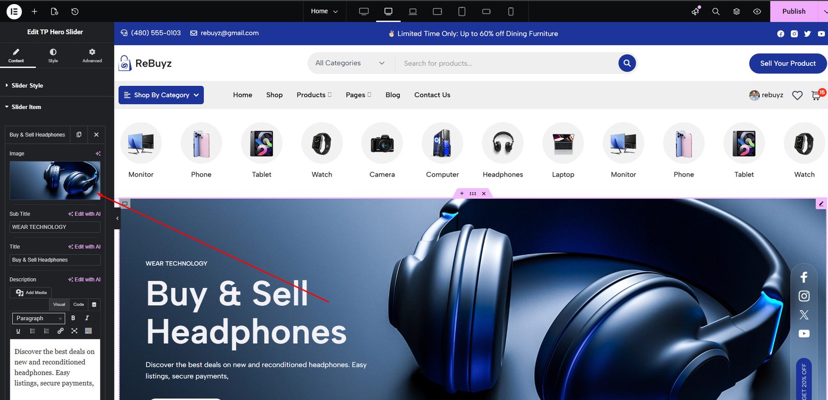The width and height of the screenshot is (828, 400).
Task: Open the Finder search icon in editor bar
Action: point(716,11)
